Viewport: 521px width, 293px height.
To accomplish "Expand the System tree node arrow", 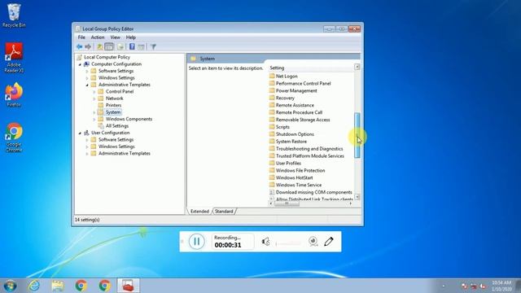I will (94, 112).
